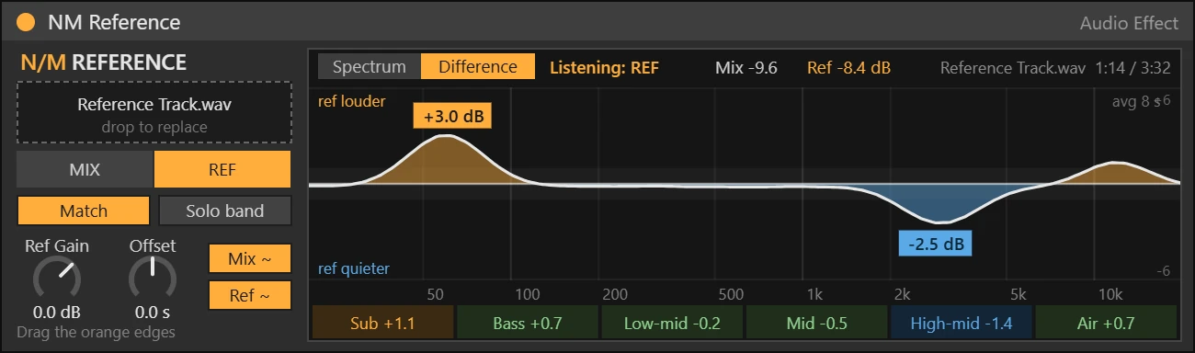Toggle the Match loudness button
The image size is (1195, 353).
click(84, 211)
